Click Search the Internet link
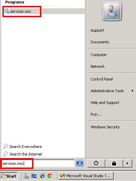Viewport: 136px width, 181px height. pos(26,154)
